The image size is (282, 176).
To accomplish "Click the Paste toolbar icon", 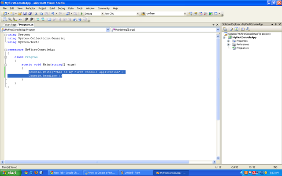I will pyautogui.click(x=47, y=14).
